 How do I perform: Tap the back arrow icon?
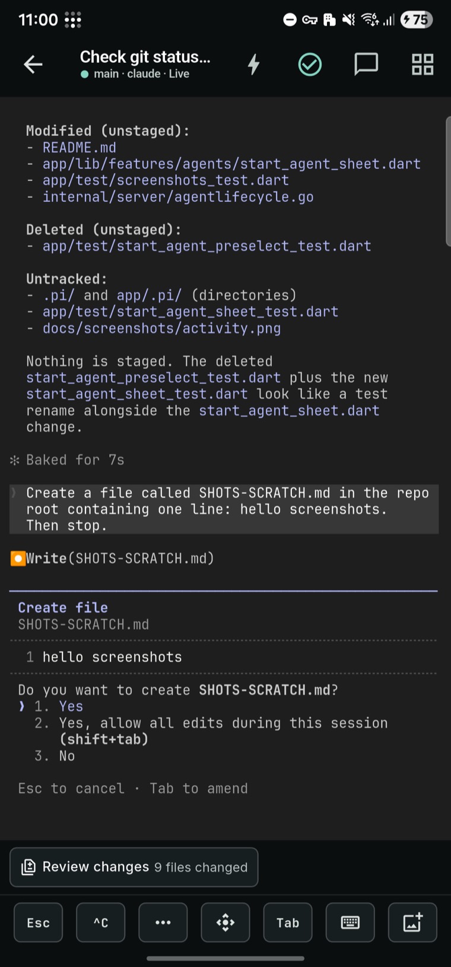pyautogui.click(x=33, y=65)
